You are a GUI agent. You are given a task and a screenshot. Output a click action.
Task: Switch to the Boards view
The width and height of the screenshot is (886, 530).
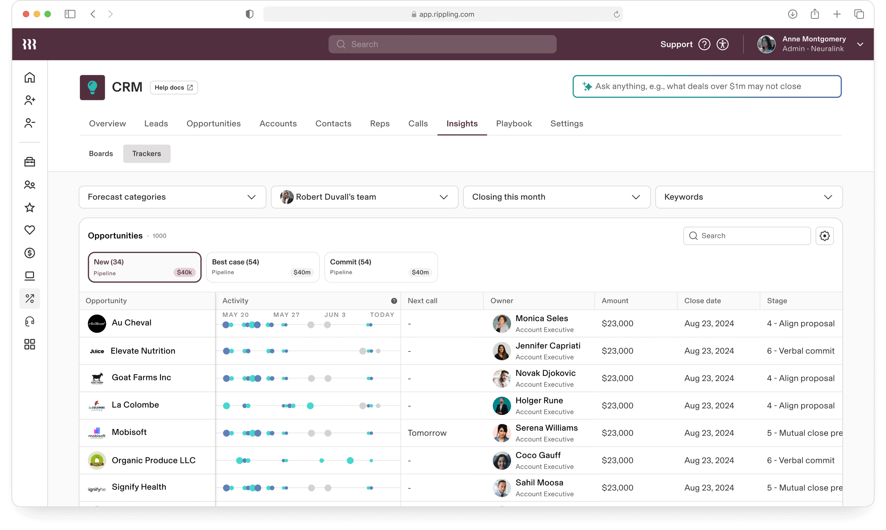coord(101,154)
